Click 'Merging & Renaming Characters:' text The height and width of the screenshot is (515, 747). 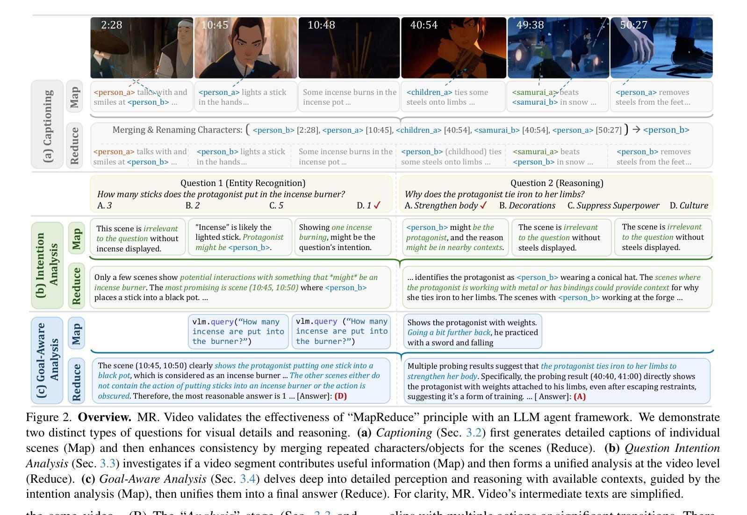178,130
